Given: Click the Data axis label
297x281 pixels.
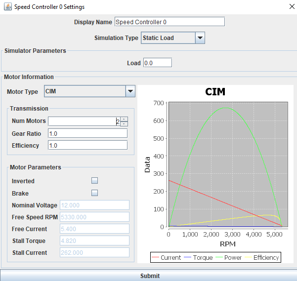Looking at the screenshot, I should [147, 164].
